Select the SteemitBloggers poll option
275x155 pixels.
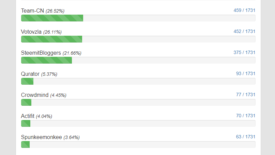pyautogui.click(x=41, y=53)
